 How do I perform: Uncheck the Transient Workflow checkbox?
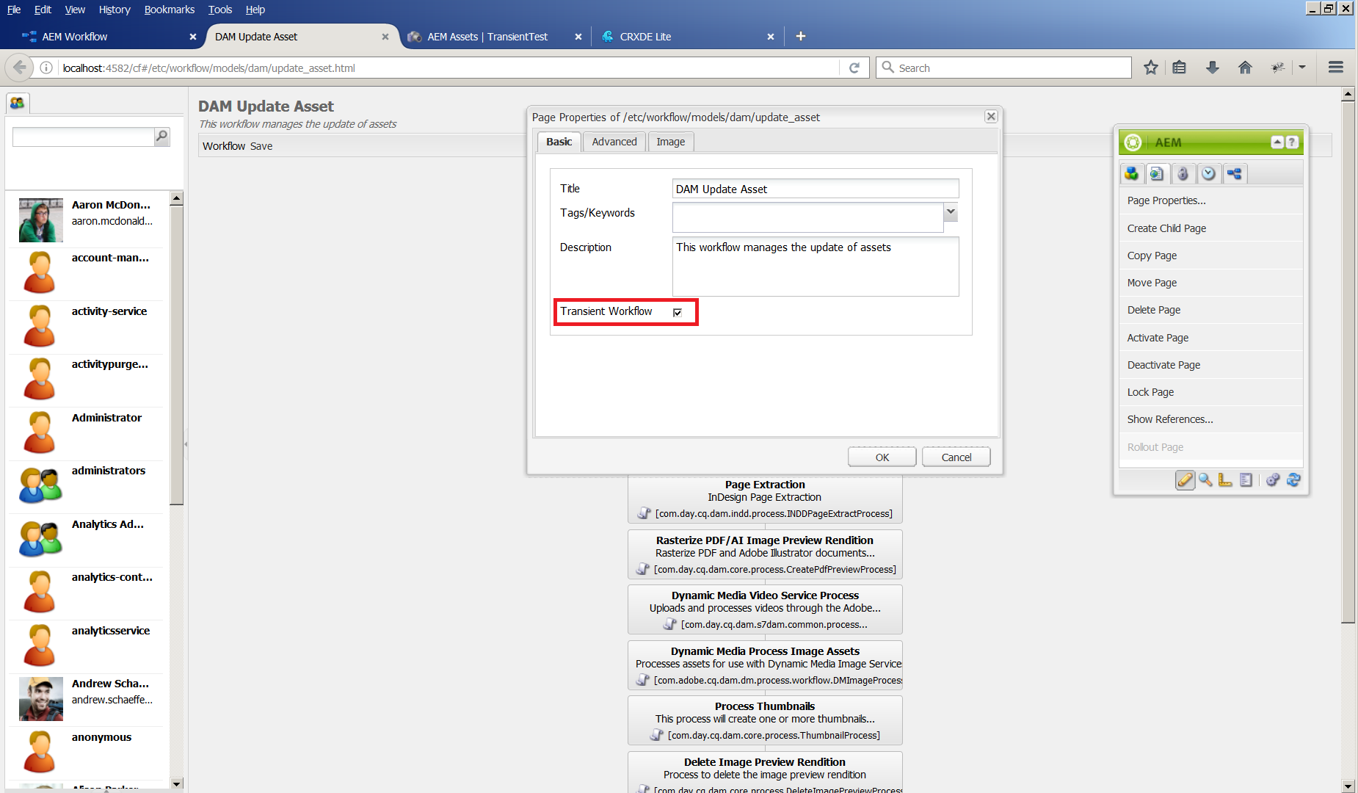678,312
